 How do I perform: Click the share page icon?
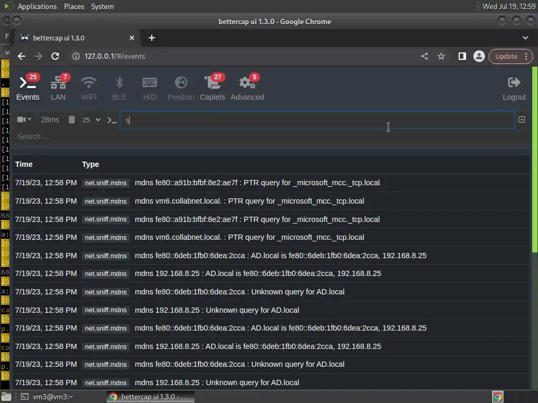[425, 56]
